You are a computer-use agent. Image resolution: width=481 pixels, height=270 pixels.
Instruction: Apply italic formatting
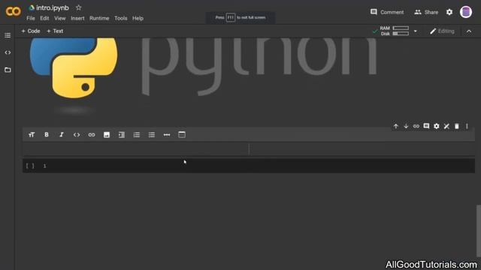pos(62,135)
